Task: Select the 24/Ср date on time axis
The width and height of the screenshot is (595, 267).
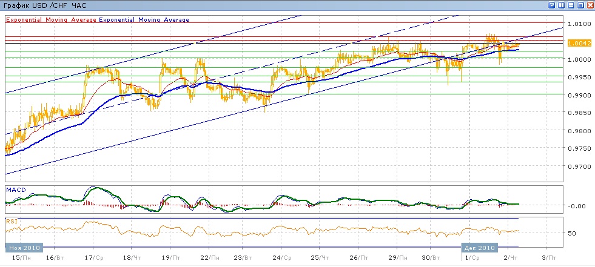Action: coord(283,259)
